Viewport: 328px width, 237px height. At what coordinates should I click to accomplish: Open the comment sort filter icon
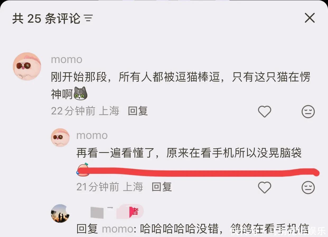pos(88,18)
